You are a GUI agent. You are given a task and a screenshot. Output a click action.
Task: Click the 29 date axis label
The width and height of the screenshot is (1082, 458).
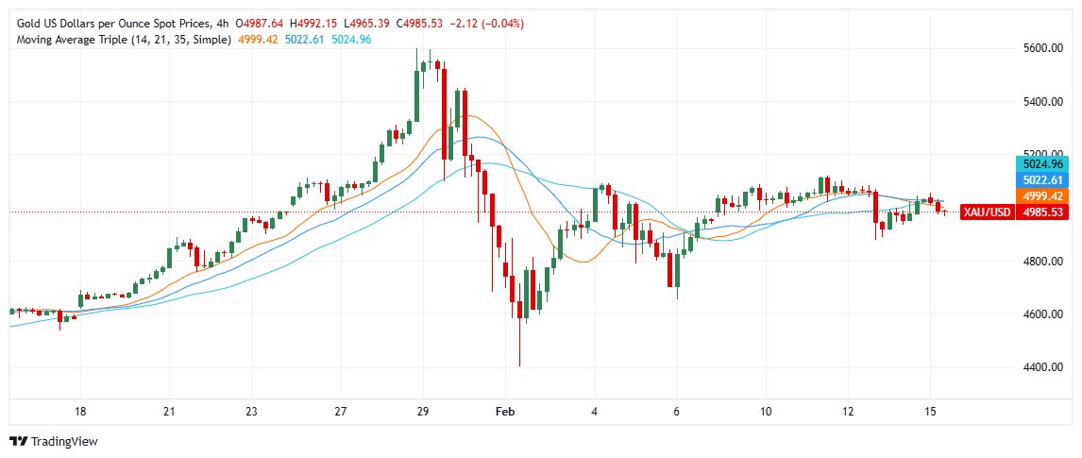(424, 412)
